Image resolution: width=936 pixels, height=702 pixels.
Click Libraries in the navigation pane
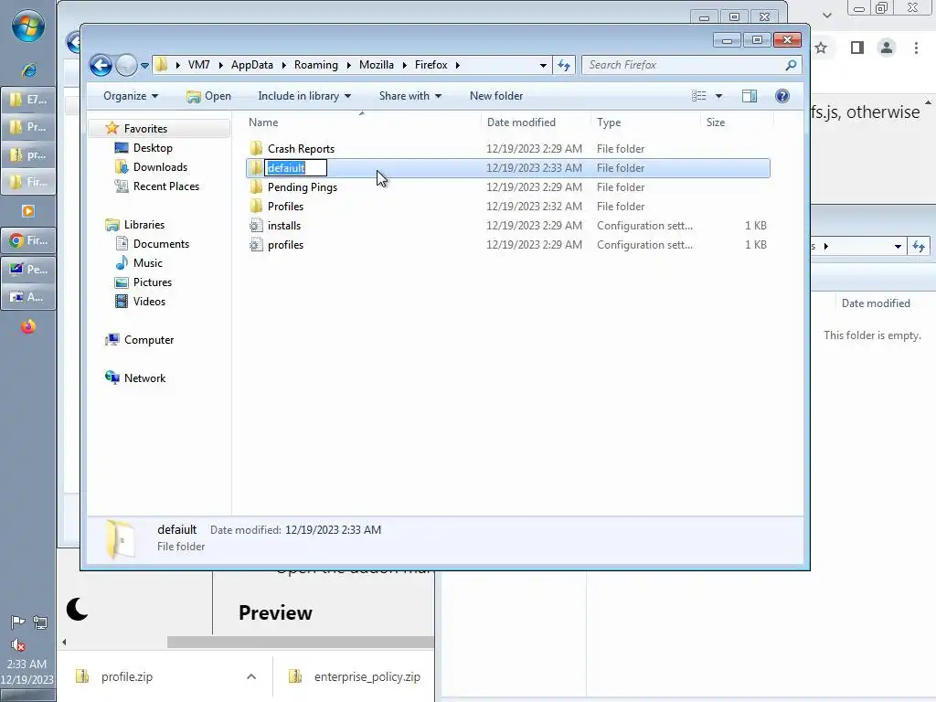pos(144,225)
